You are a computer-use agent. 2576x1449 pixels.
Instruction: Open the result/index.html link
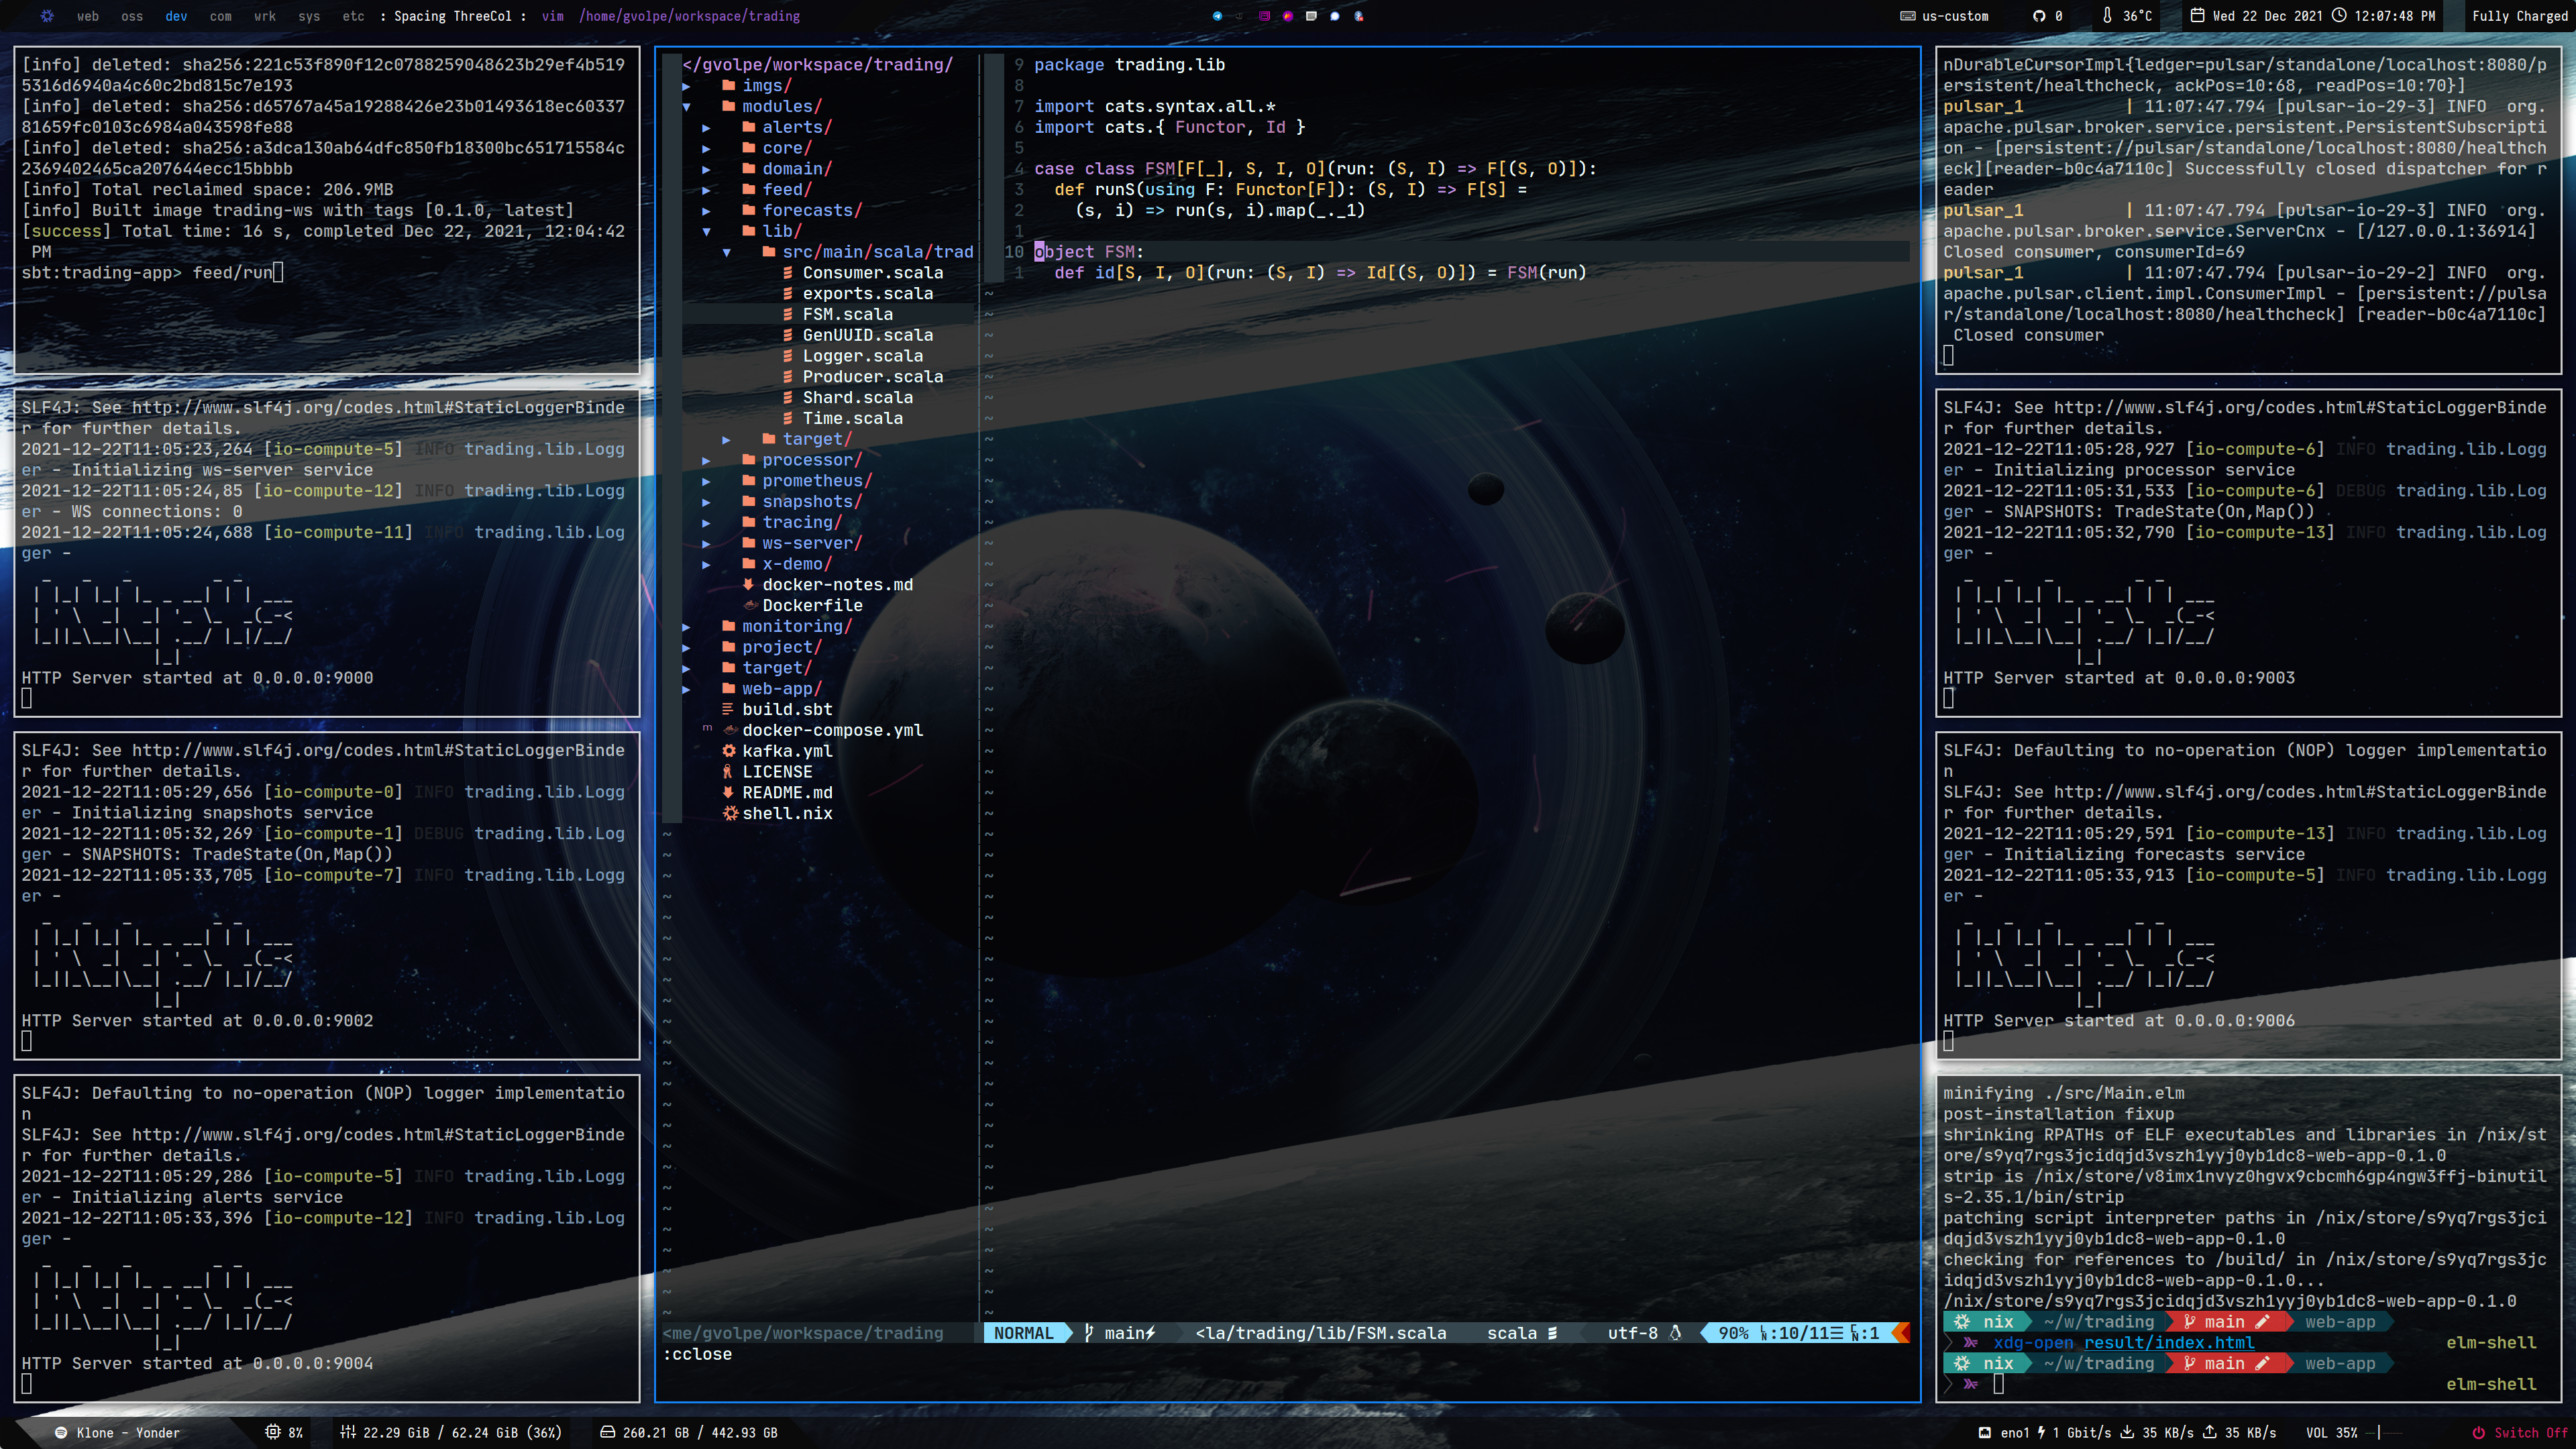[x=2168, y=1343]
